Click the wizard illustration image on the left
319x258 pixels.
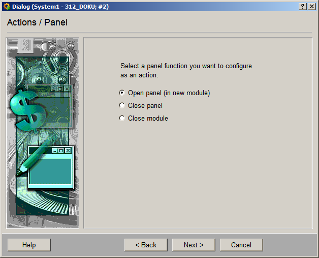coord(43,133)
